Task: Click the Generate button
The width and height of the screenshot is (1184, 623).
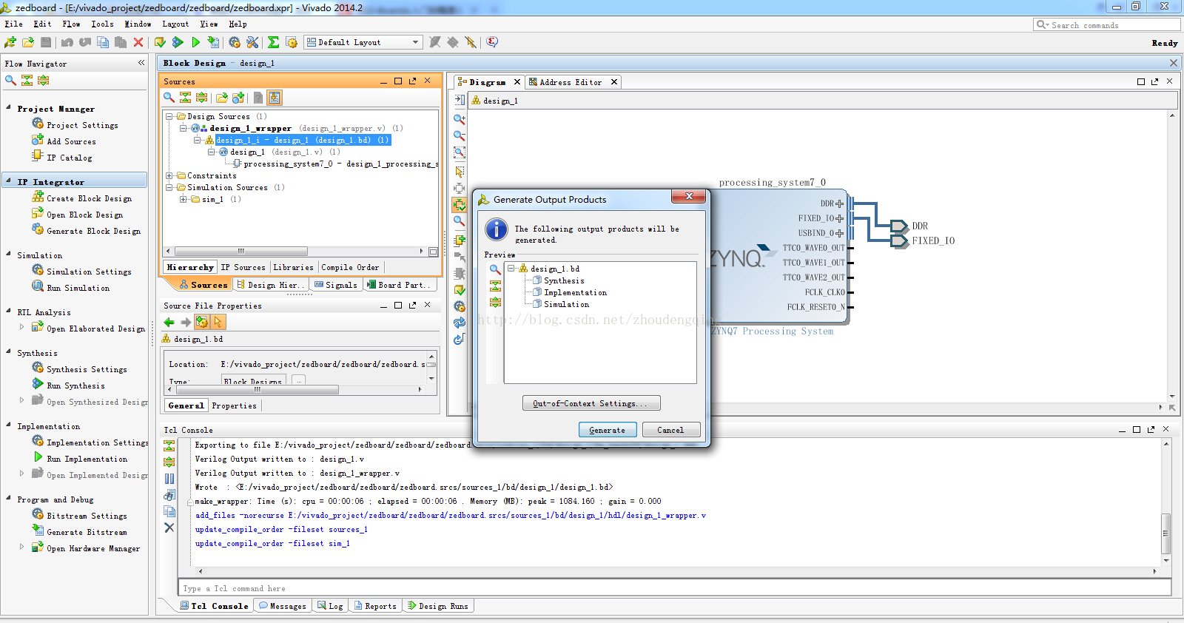Action: (x=608, y=430)
